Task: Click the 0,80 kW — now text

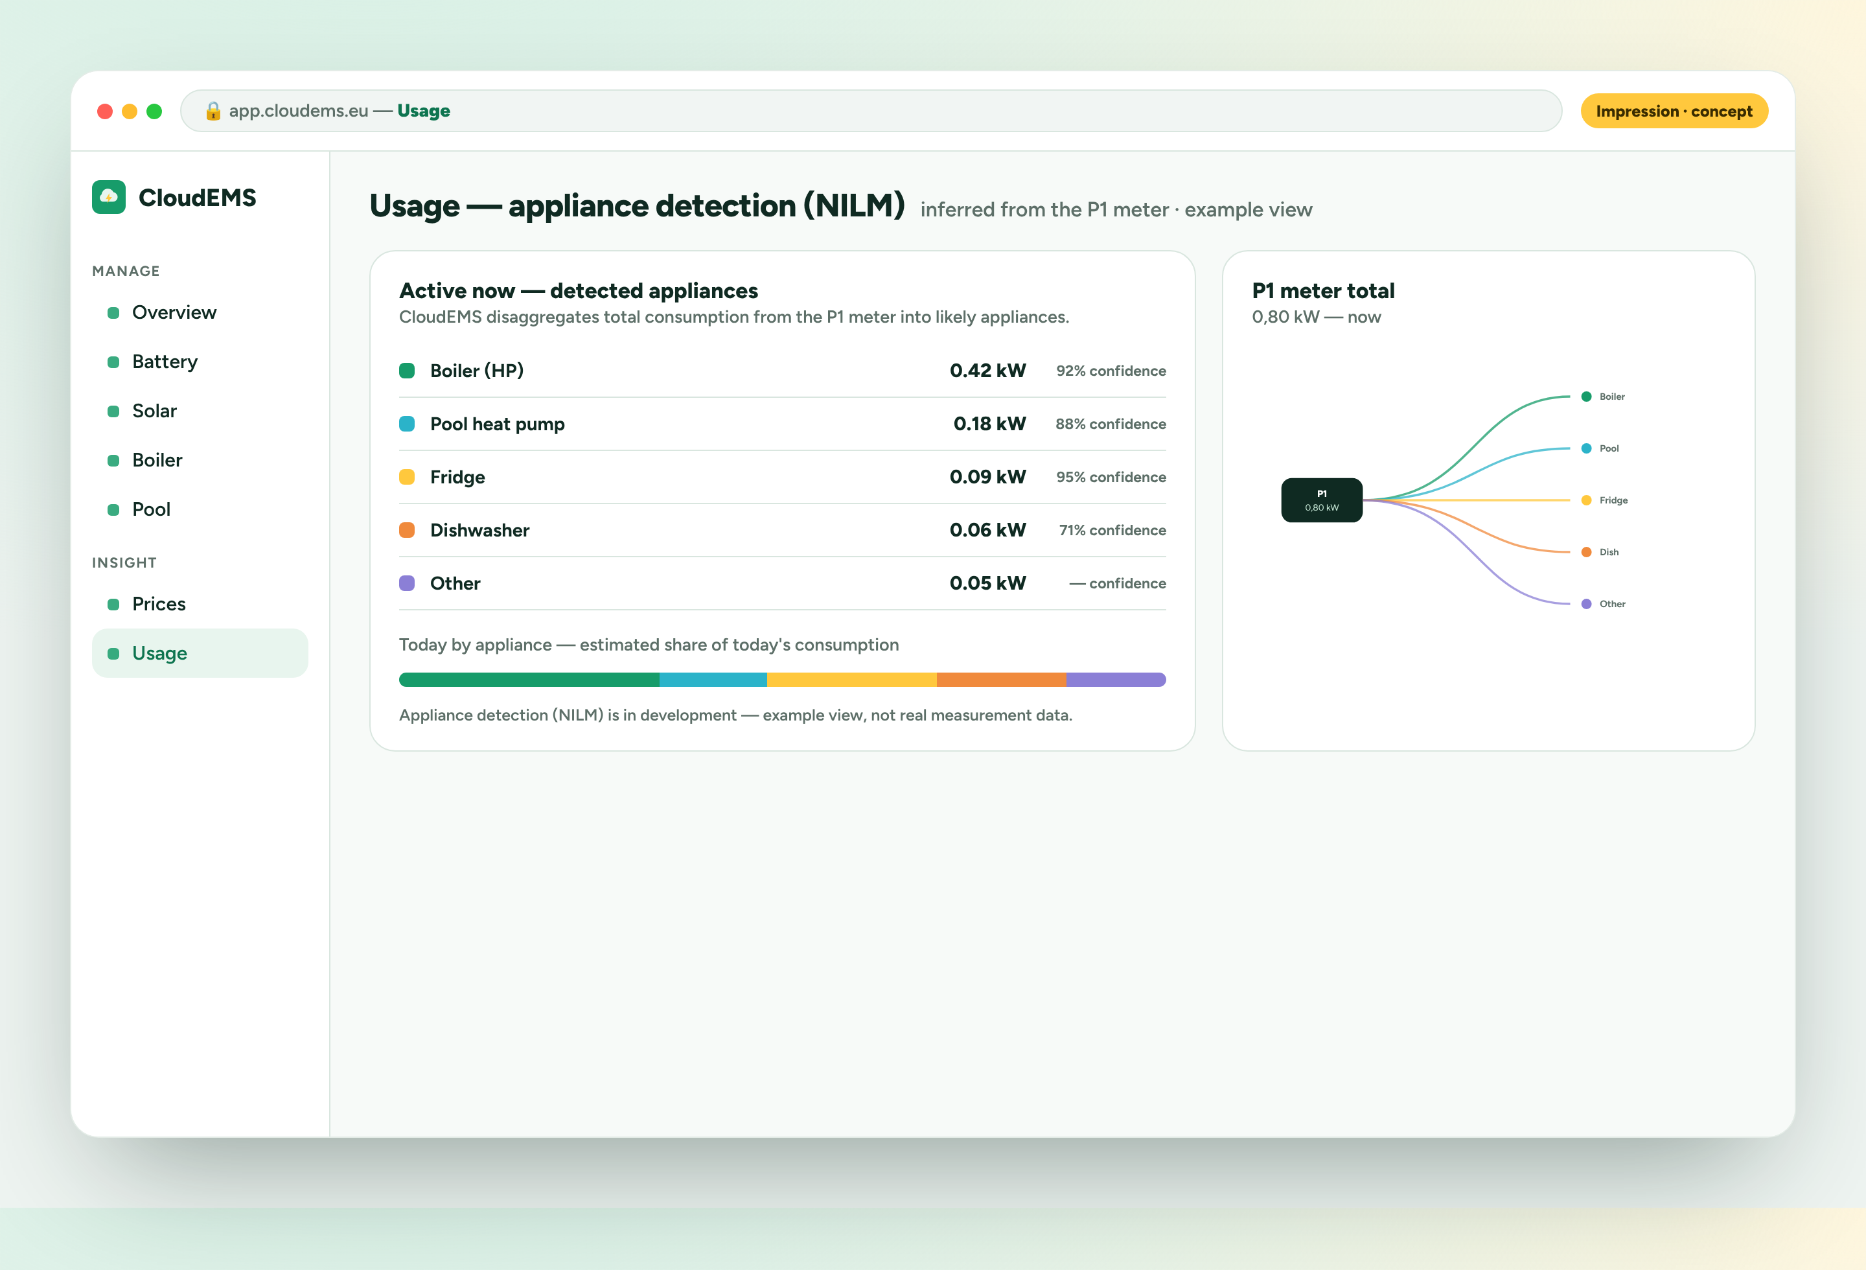Action: point(1317,317)
